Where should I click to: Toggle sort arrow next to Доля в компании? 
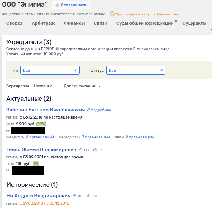point(100,86)
